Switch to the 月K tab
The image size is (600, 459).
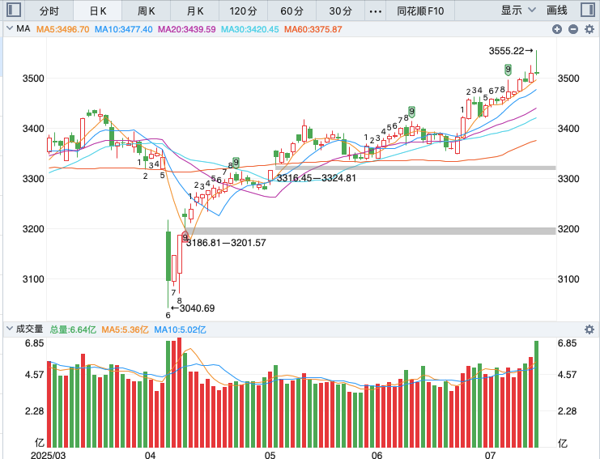[195, 11]
